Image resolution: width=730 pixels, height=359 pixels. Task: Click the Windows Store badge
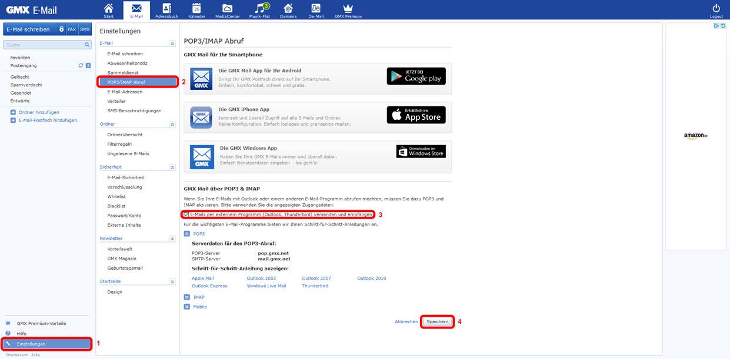(x=421, y=151)
